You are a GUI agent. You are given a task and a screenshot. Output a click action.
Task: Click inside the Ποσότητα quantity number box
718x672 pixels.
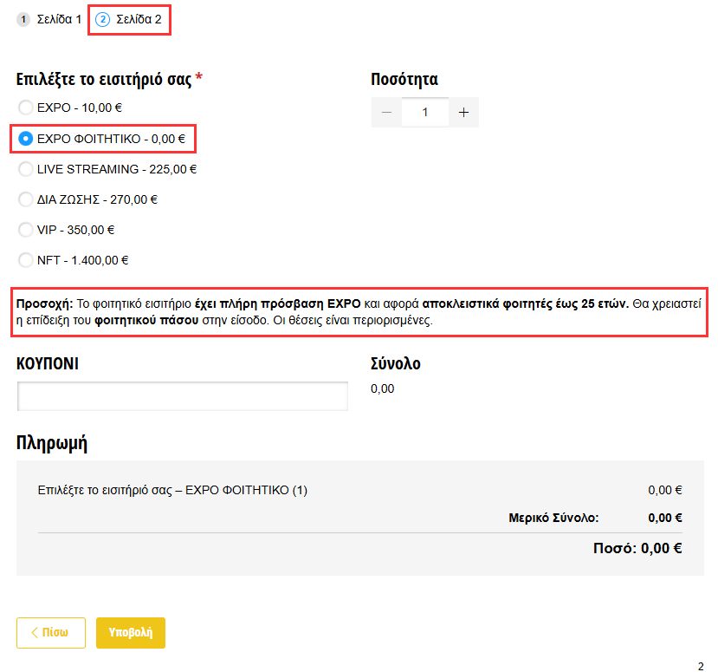pos(425,113)
